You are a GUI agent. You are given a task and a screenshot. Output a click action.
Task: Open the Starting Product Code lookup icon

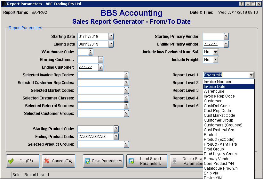point(116,129)
